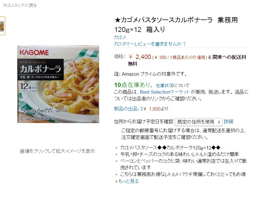Open the 在庫状況 stock status link
This screenshot has height=197, width=257.
click(x=165, y=85)
